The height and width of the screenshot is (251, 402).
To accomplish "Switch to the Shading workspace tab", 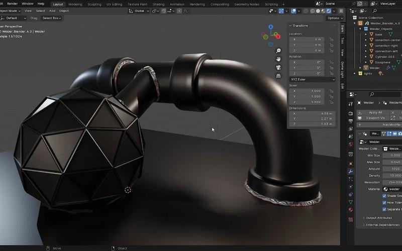I will point(158,5).
